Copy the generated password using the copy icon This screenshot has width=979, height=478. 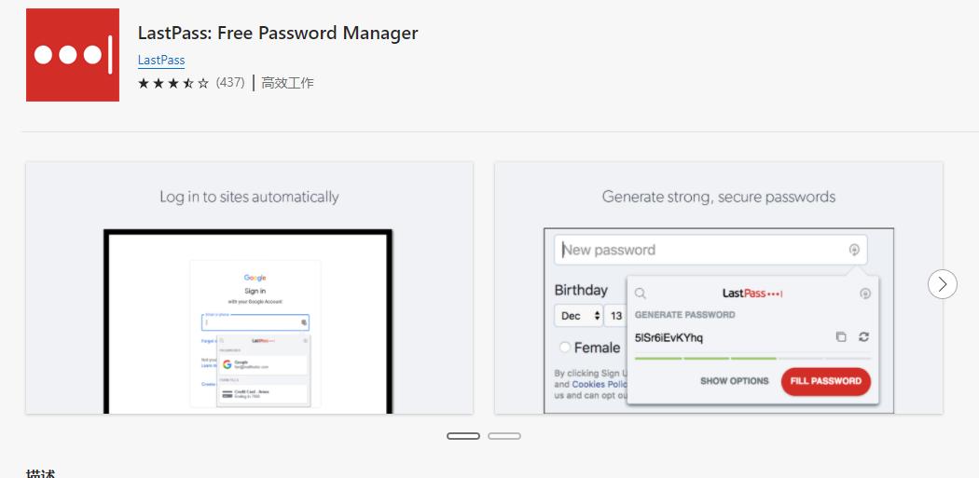click(840, 337)
